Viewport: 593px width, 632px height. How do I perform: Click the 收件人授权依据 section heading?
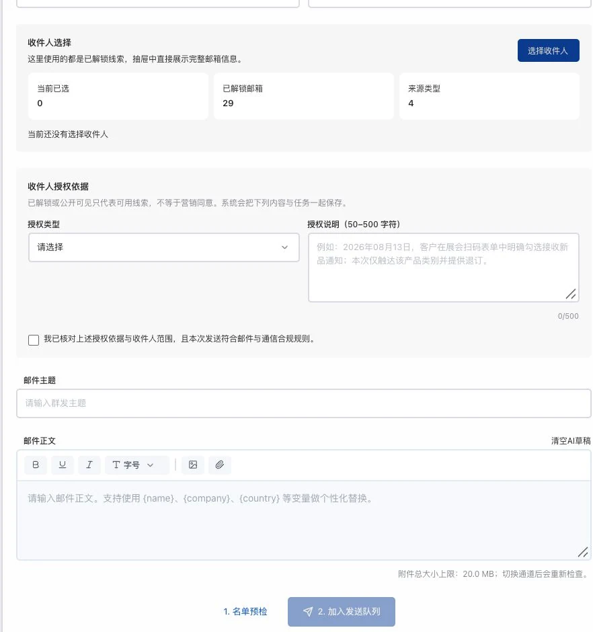58,186
